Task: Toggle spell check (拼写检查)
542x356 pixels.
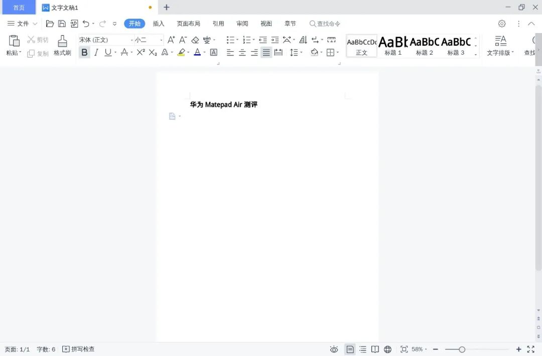Action: [x=78, y=349]
